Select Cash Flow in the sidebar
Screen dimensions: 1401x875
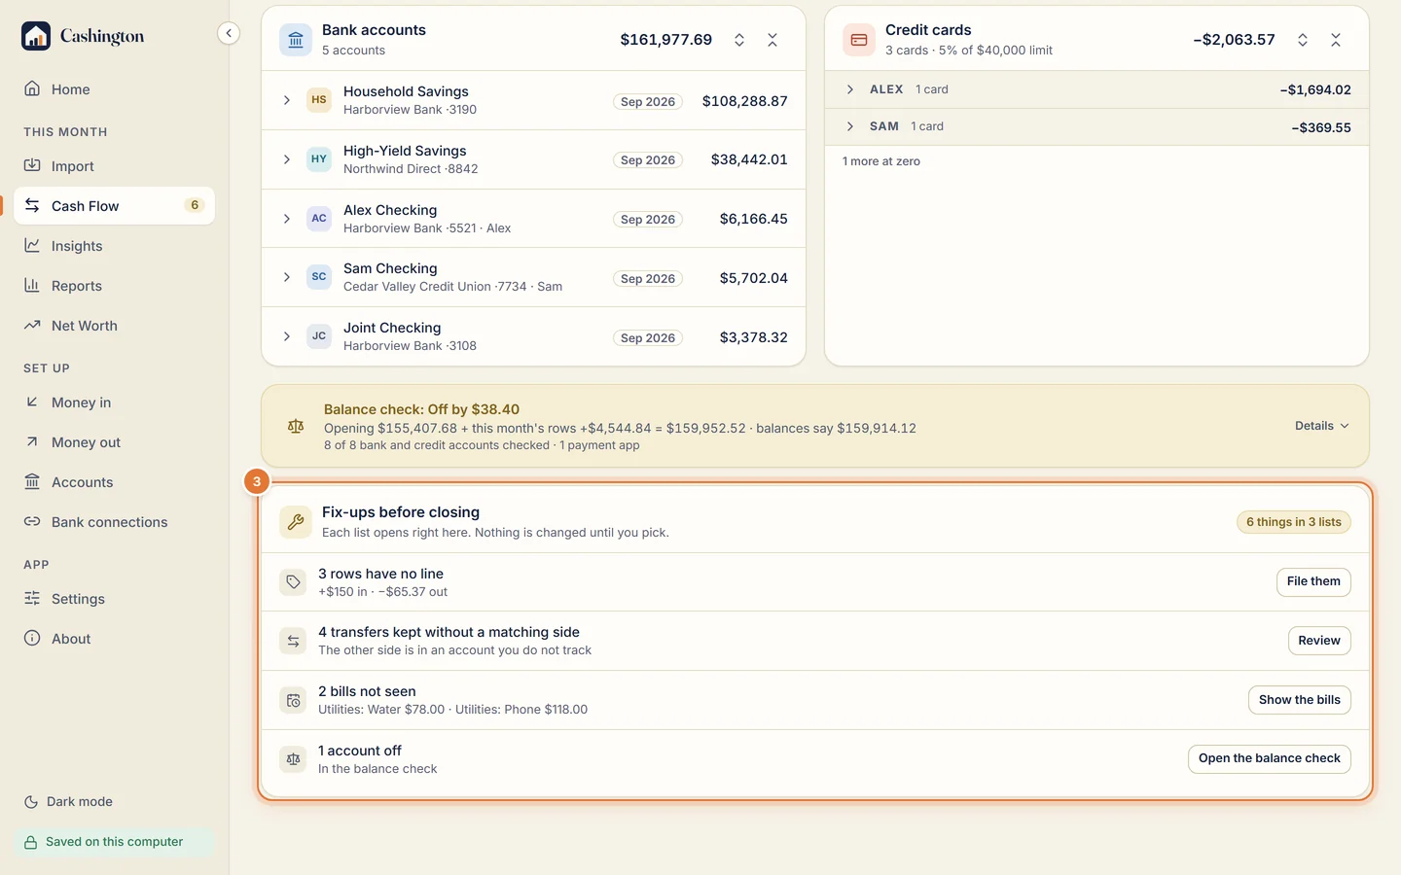pos(115,206)
